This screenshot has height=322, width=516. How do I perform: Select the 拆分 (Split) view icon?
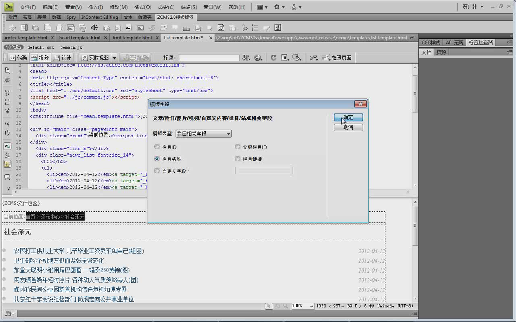point(40,57)
